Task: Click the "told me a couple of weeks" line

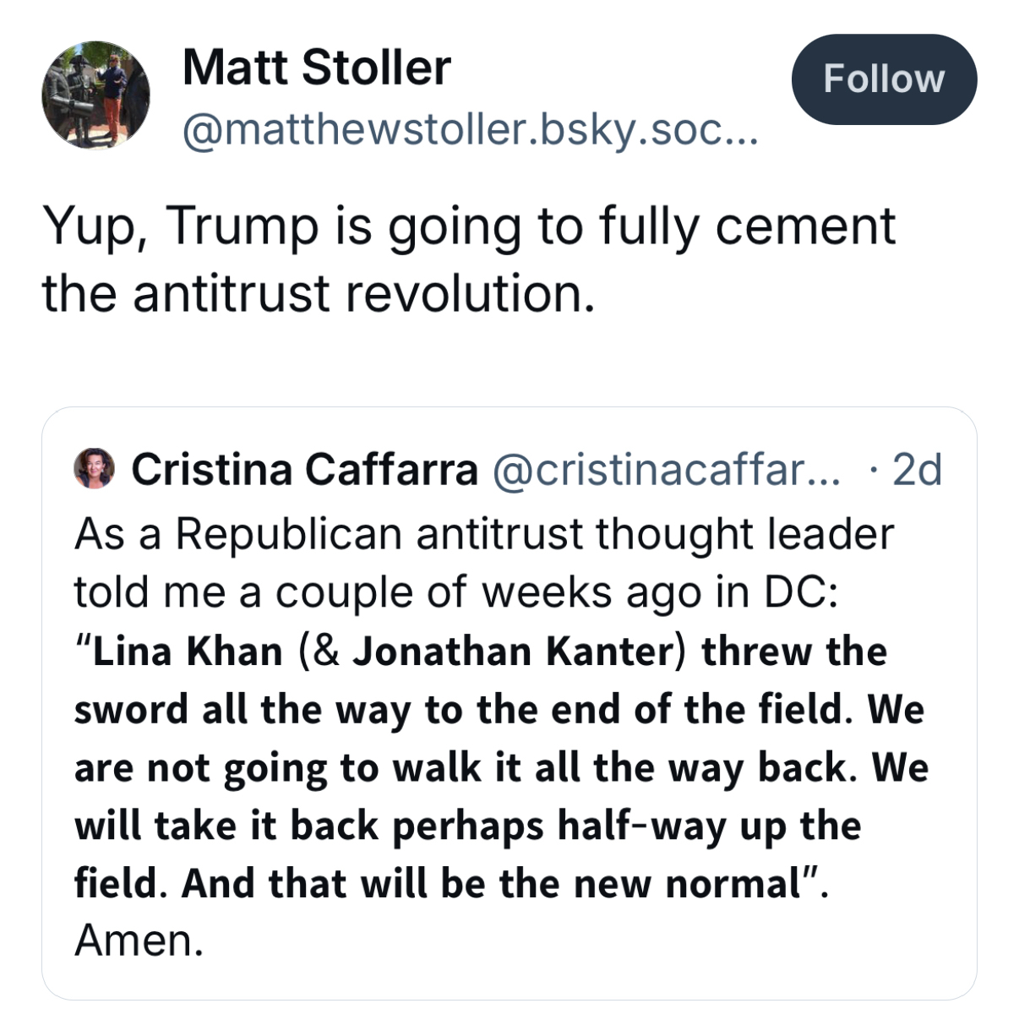Action: (x=455, y=592)
